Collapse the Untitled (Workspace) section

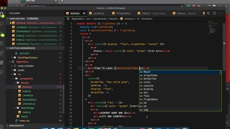(8, 48)
